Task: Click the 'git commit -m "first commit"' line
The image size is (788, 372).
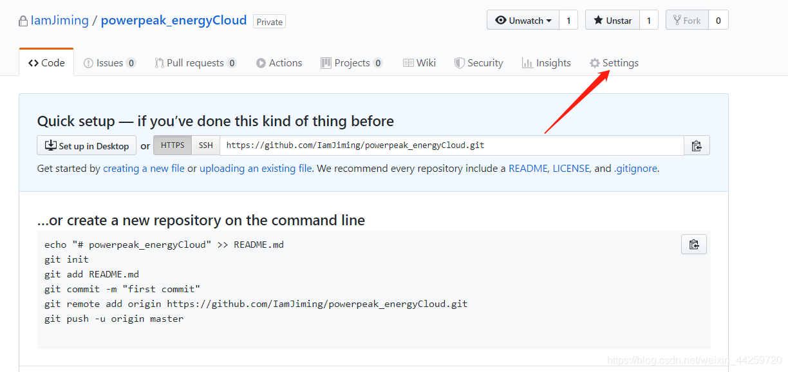Action: click(x=122, y=289)
